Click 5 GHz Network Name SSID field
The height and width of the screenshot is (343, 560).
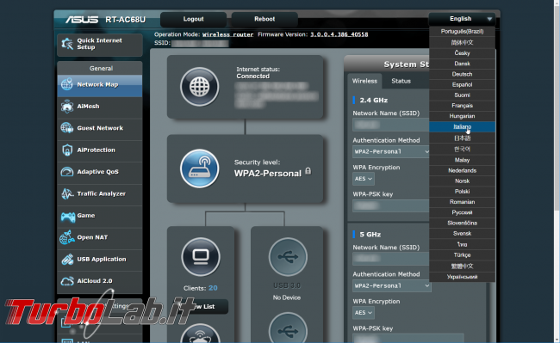tap(391, 259)
